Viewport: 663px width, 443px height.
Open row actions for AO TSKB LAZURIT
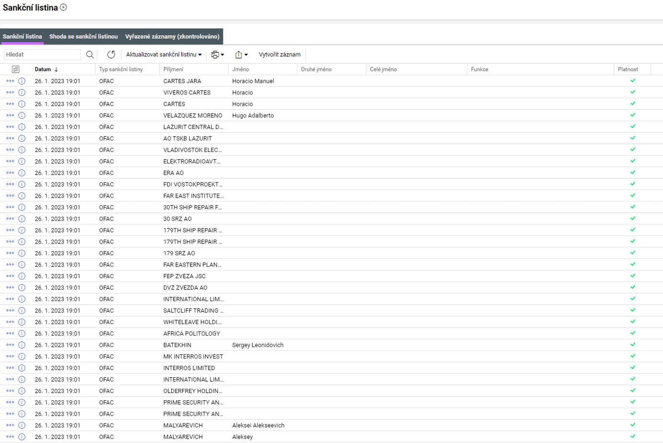point(10,139)
